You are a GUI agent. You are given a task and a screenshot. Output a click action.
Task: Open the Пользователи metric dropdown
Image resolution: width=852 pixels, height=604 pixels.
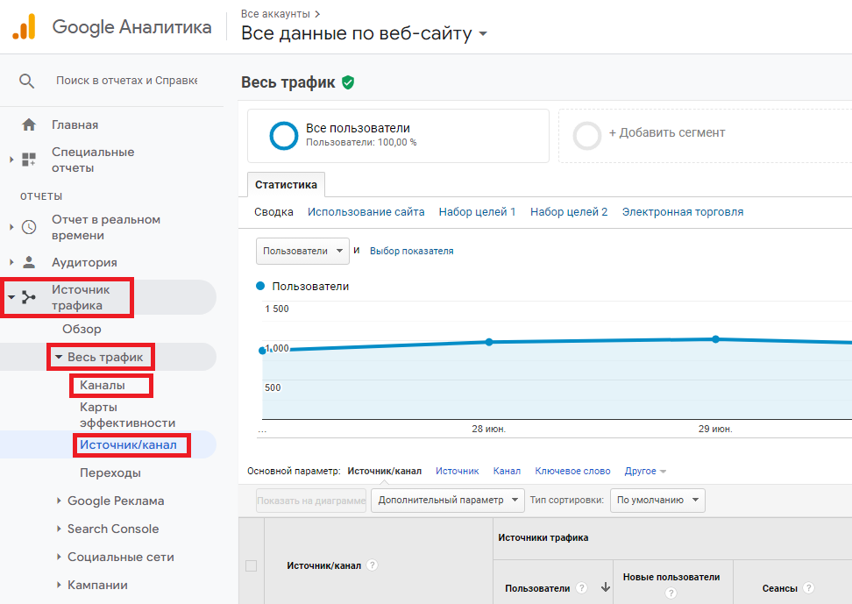(302, 251)
